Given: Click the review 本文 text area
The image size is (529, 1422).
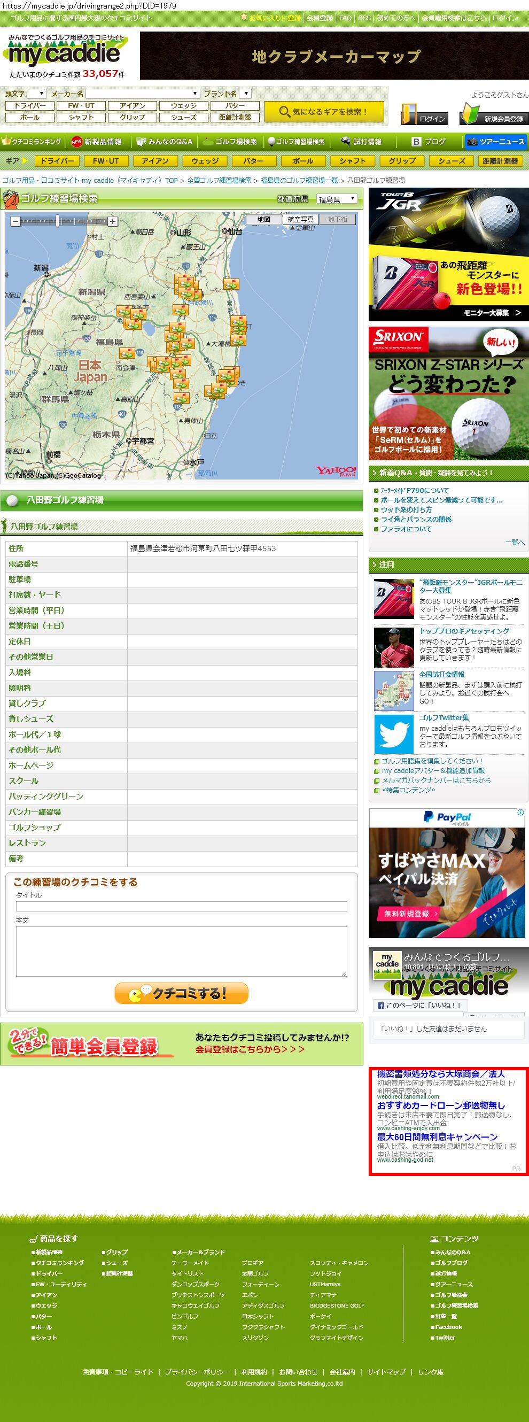Looking at the screenshot, I should [x=182, y=951].
